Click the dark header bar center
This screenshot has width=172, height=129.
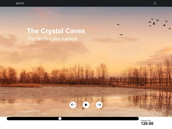(x=86, y=3)
